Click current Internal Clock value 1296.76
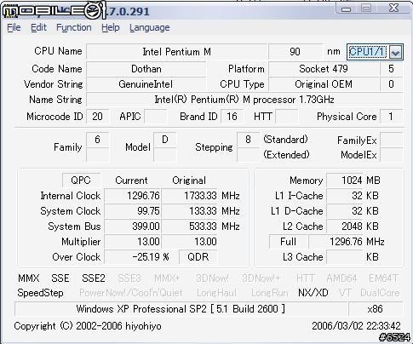 [x=133, y=196]
